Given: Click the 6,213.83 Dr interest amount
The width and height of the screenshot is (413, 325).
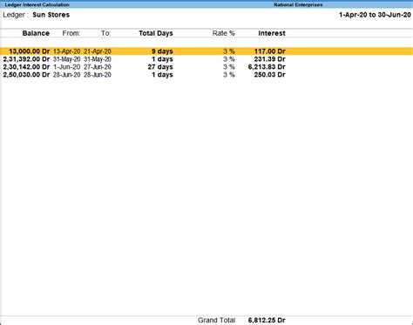Looking at the screenshot, I should click(x=267, y=67).
